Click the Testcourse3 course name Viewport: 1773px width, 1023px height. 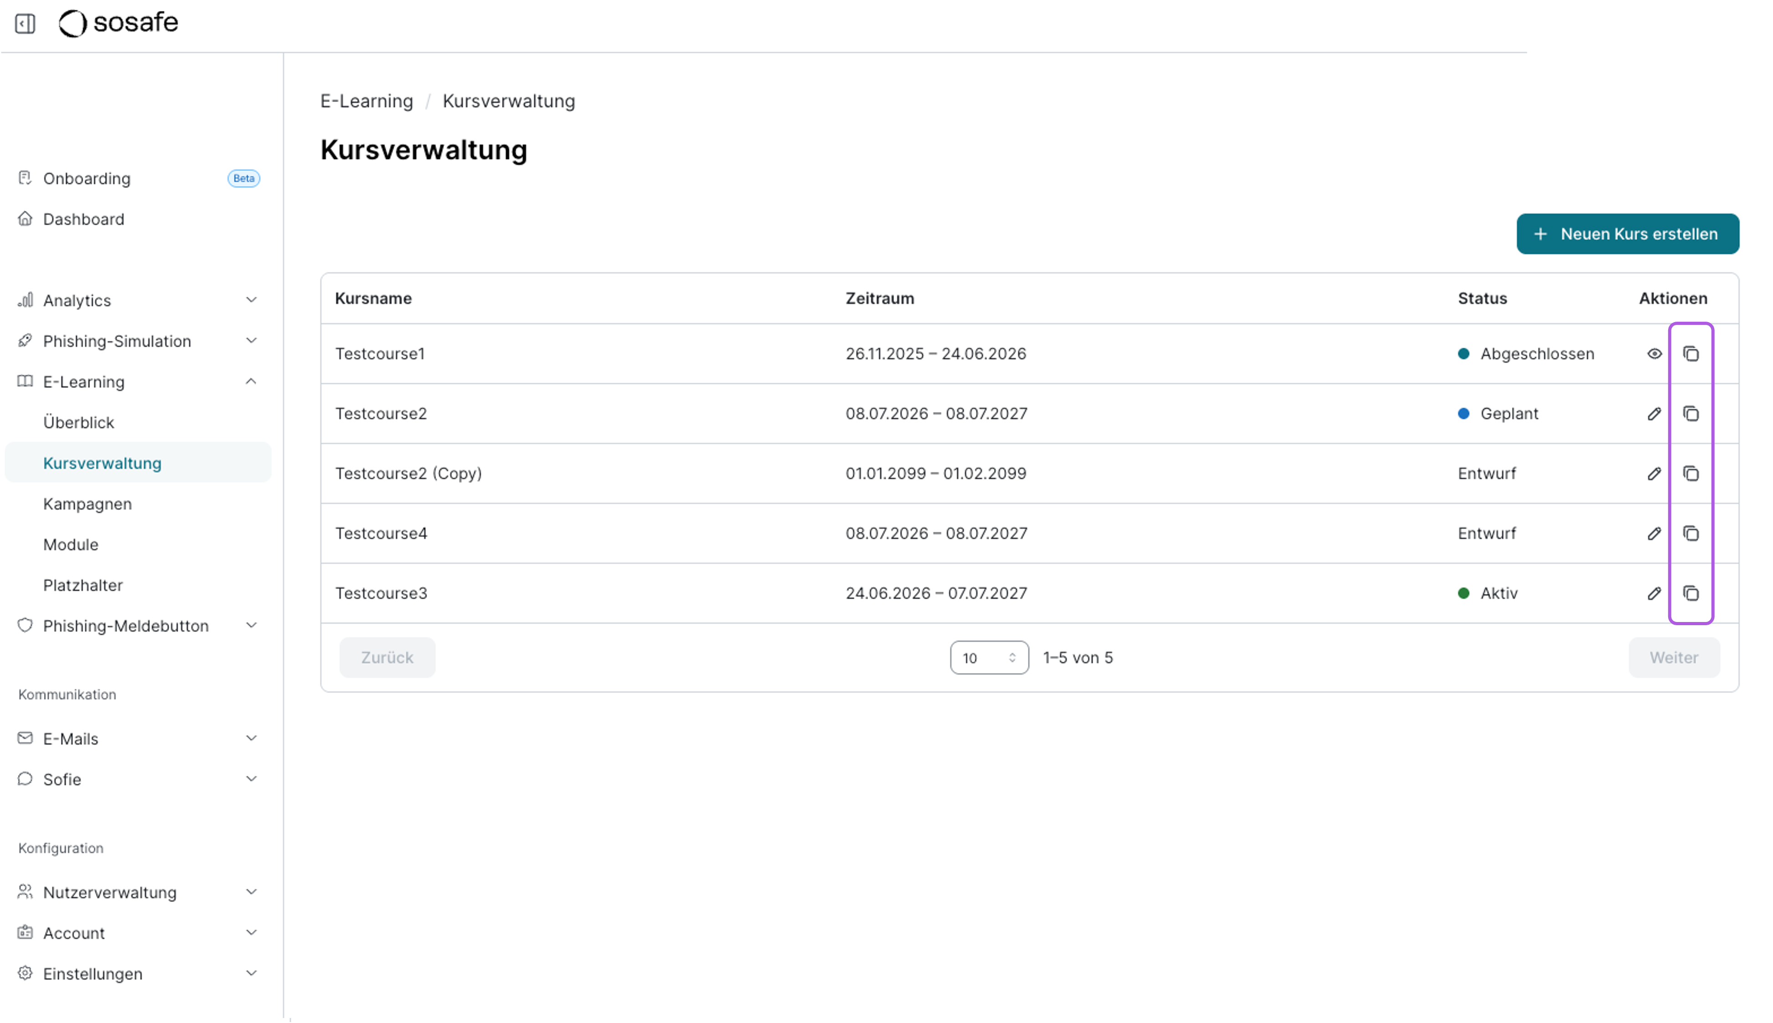pos(381,593)
